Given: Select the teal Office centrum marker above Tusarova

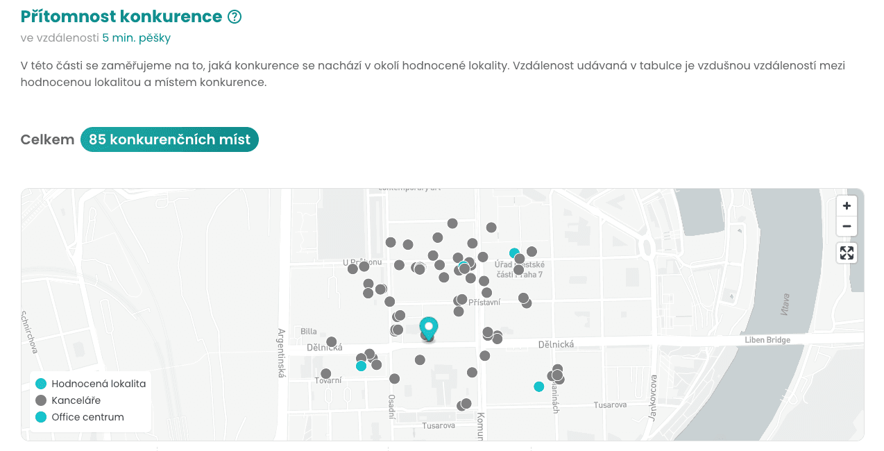Looking at the screenshot, I should pos(538,386).
